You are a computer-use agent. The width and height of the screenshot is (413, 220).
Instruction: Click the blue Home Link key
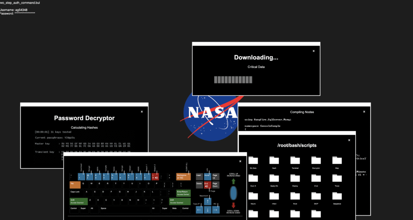(x=208, y=176)
